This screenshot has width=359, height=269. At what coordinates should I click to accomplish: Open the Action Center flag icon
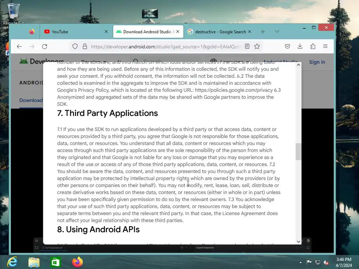coord(309,262)
